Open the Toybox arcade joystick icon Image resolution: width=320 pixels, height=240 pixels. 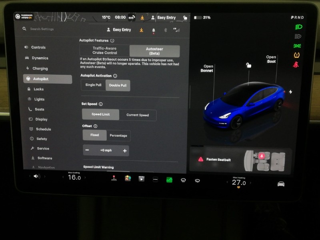(x=114, y=180)
